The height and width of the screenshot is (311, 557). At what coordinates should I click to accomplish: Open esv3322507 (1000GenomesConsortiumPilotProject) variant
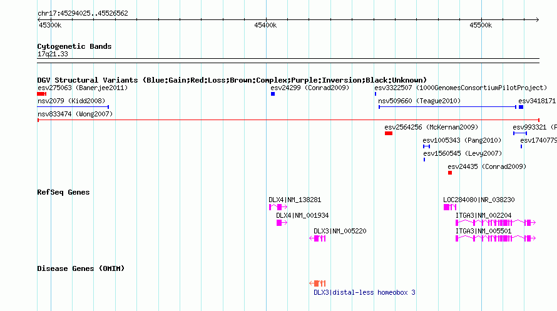[461, 88]
